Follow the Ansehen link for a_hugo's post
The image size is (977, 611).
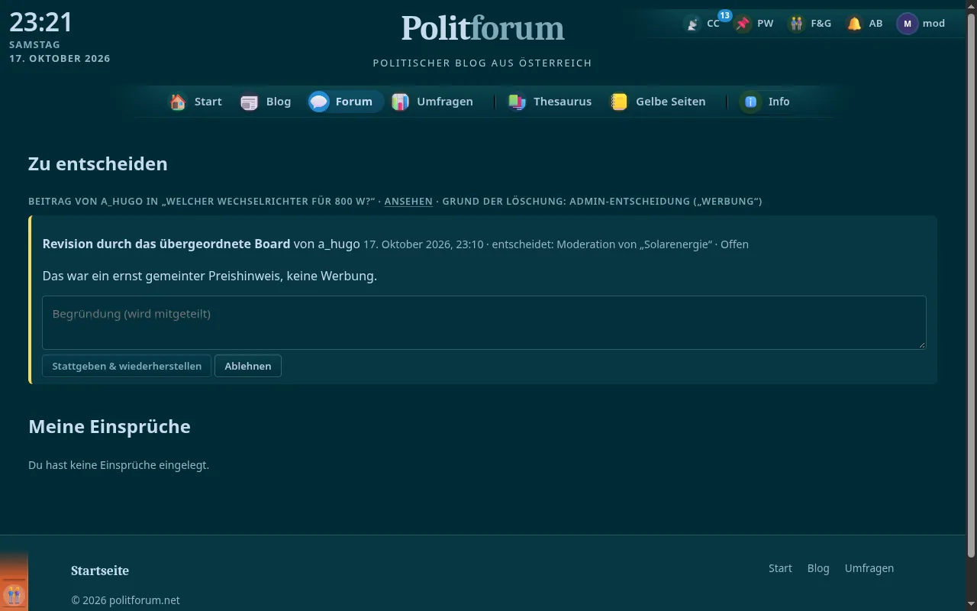click(408, 201)
